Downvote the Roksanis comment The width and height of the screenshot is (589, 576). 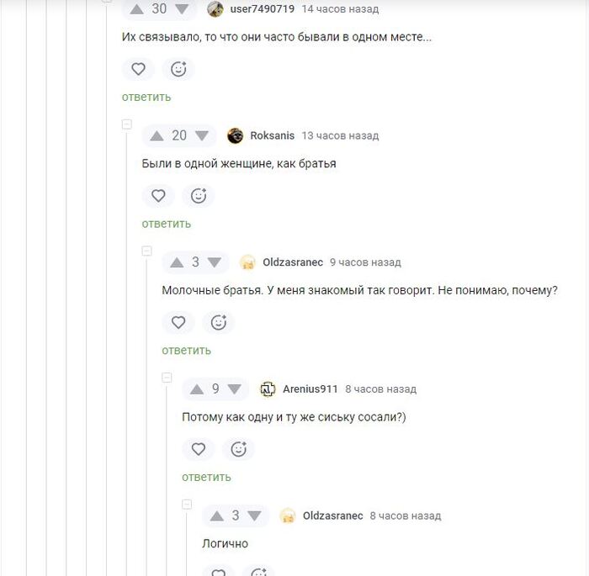(202, 135)
